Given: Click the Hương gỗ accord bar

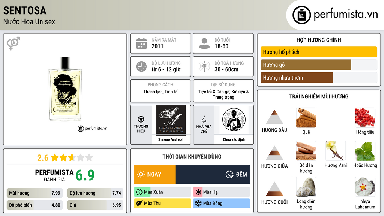Looking at the screenshot, I should coord(319,64).
